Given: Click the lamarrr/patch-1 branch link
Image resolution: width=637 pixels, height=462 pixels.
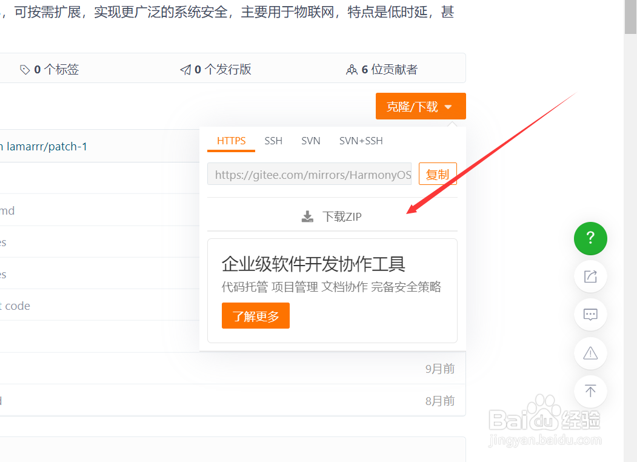Looking at the screenshot, I should pyautogui.click(x=45, y=146).
